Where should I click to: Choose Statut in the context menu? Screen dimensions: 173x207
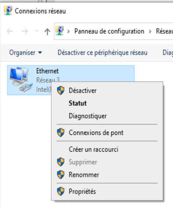pos(78,103)
